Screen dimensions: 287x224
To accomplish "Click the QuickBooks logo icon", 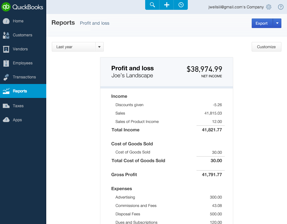I will coord(6,7).
